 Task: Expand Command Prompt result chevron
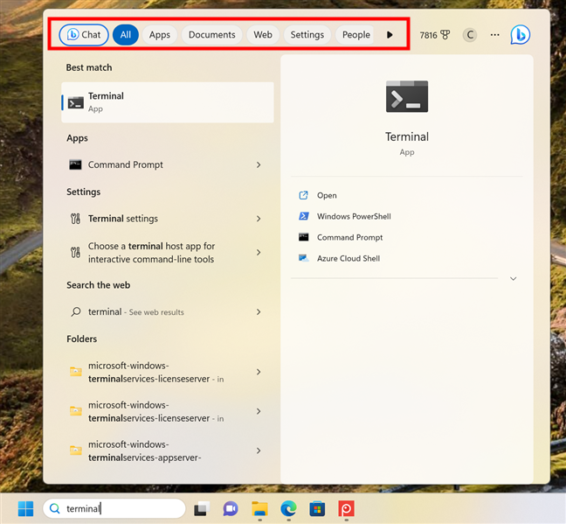pos(259,165)
